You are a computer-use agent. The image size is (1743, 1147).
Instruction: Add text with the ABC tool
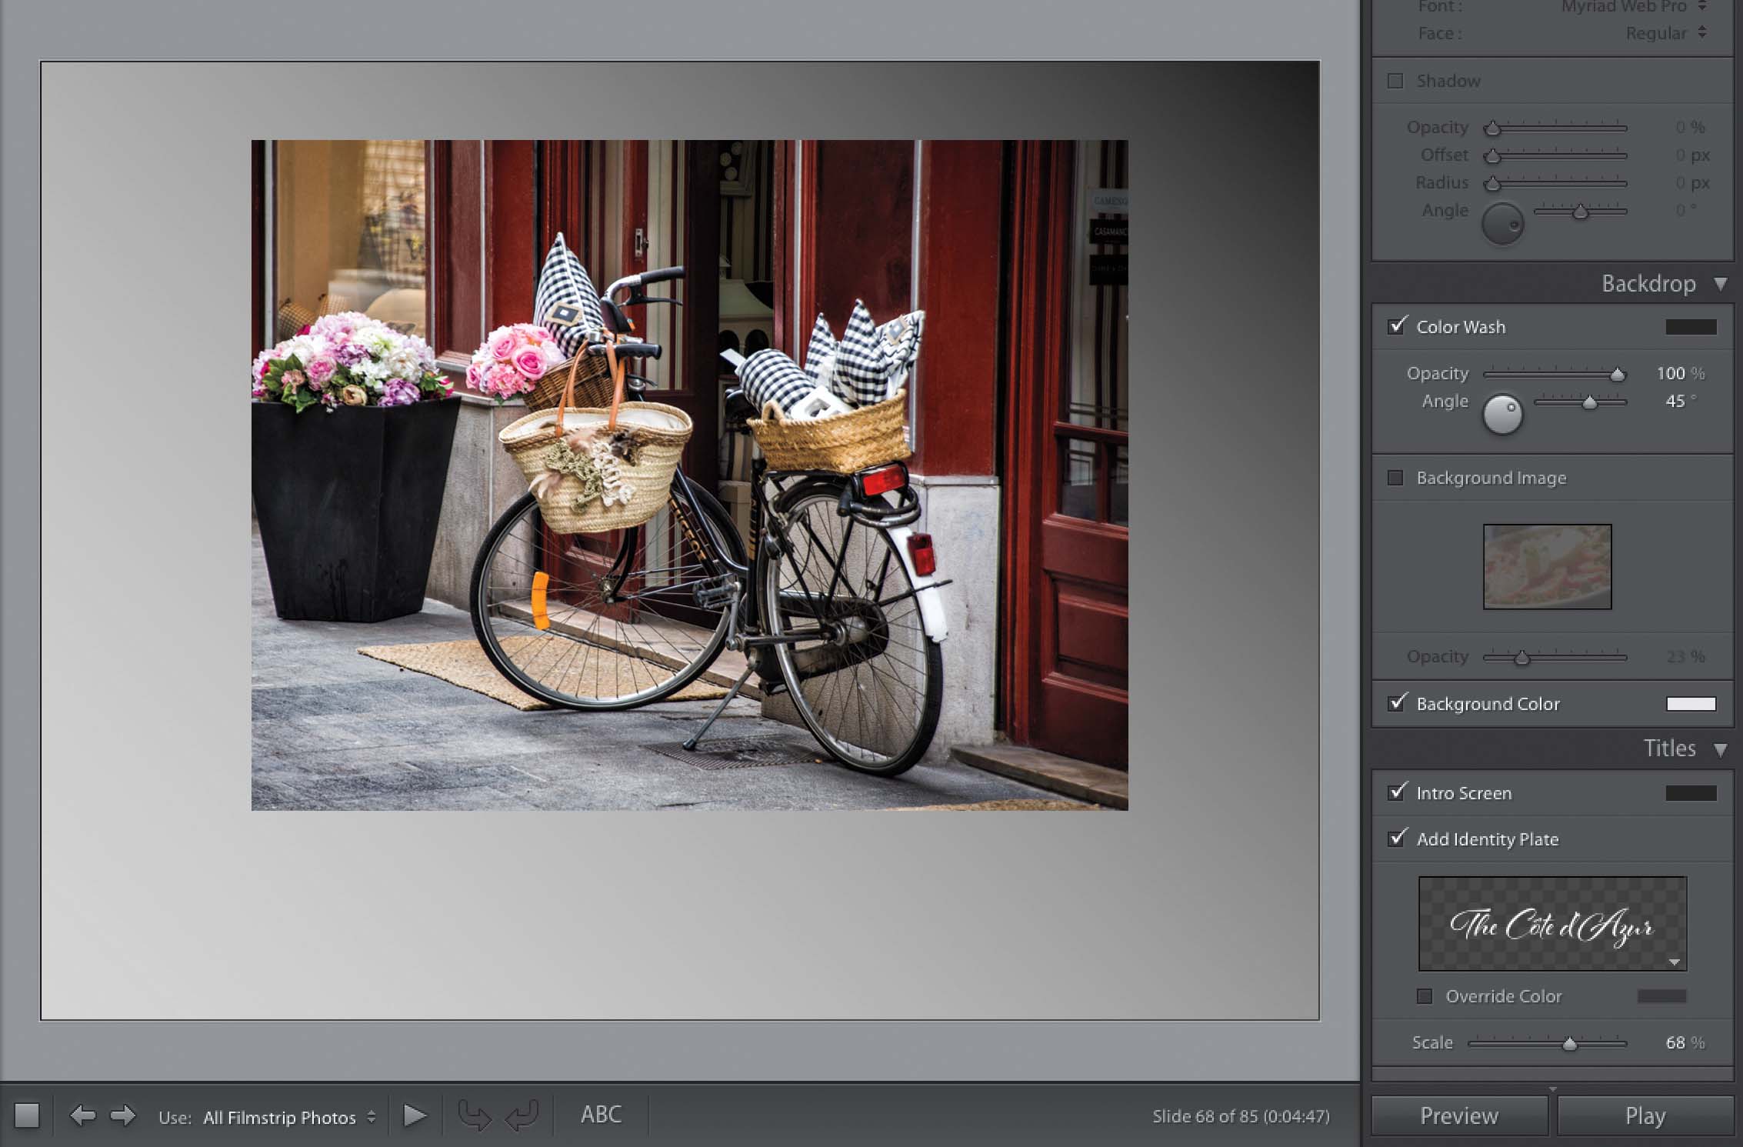click(601, 1114)
